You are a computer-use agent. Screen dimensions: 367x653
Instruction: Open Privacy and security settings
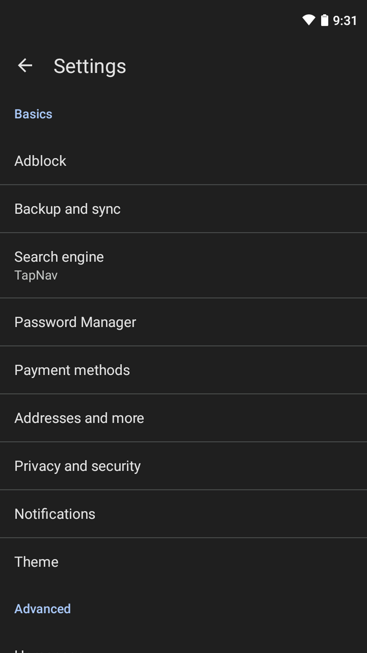(x=183, y=466)
